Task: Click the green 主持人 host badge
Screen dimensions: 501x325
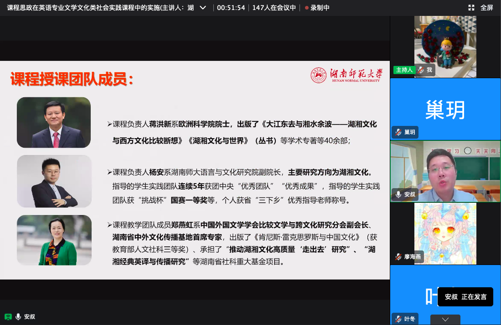Action: [x=404, y=70]
